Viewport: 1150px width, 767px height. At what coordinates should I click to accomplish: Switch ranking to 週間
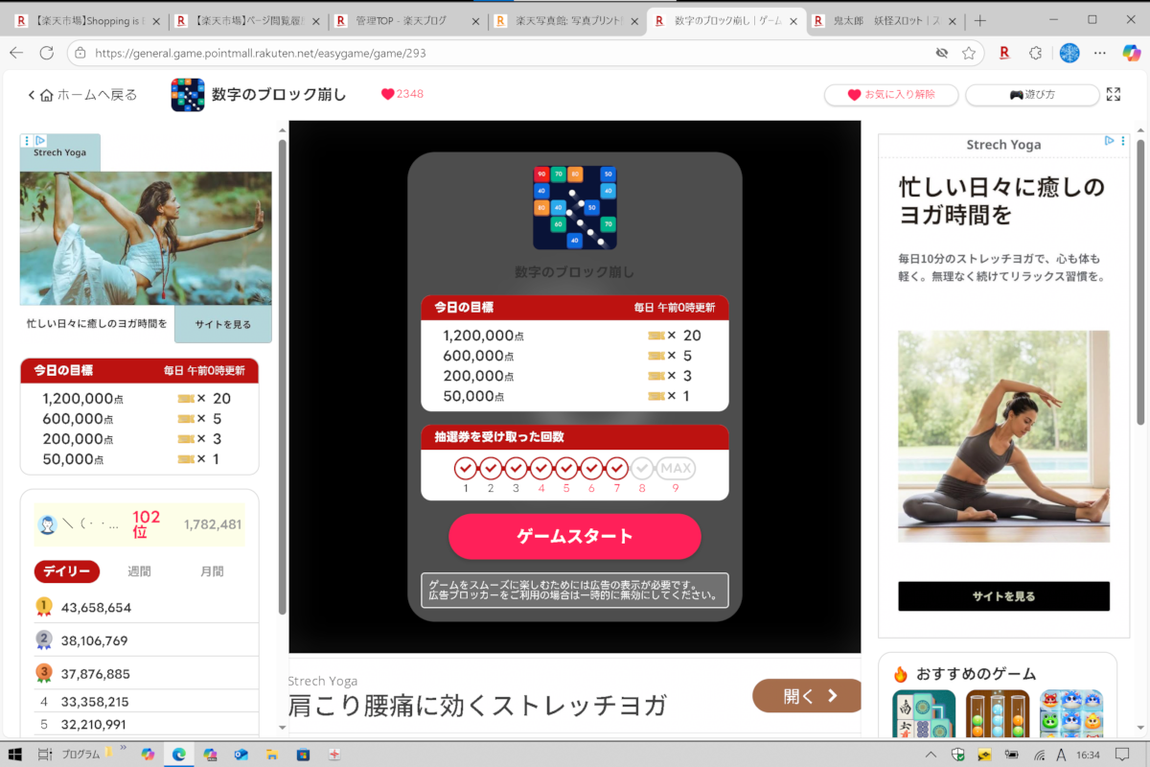[x=140, y=571]
